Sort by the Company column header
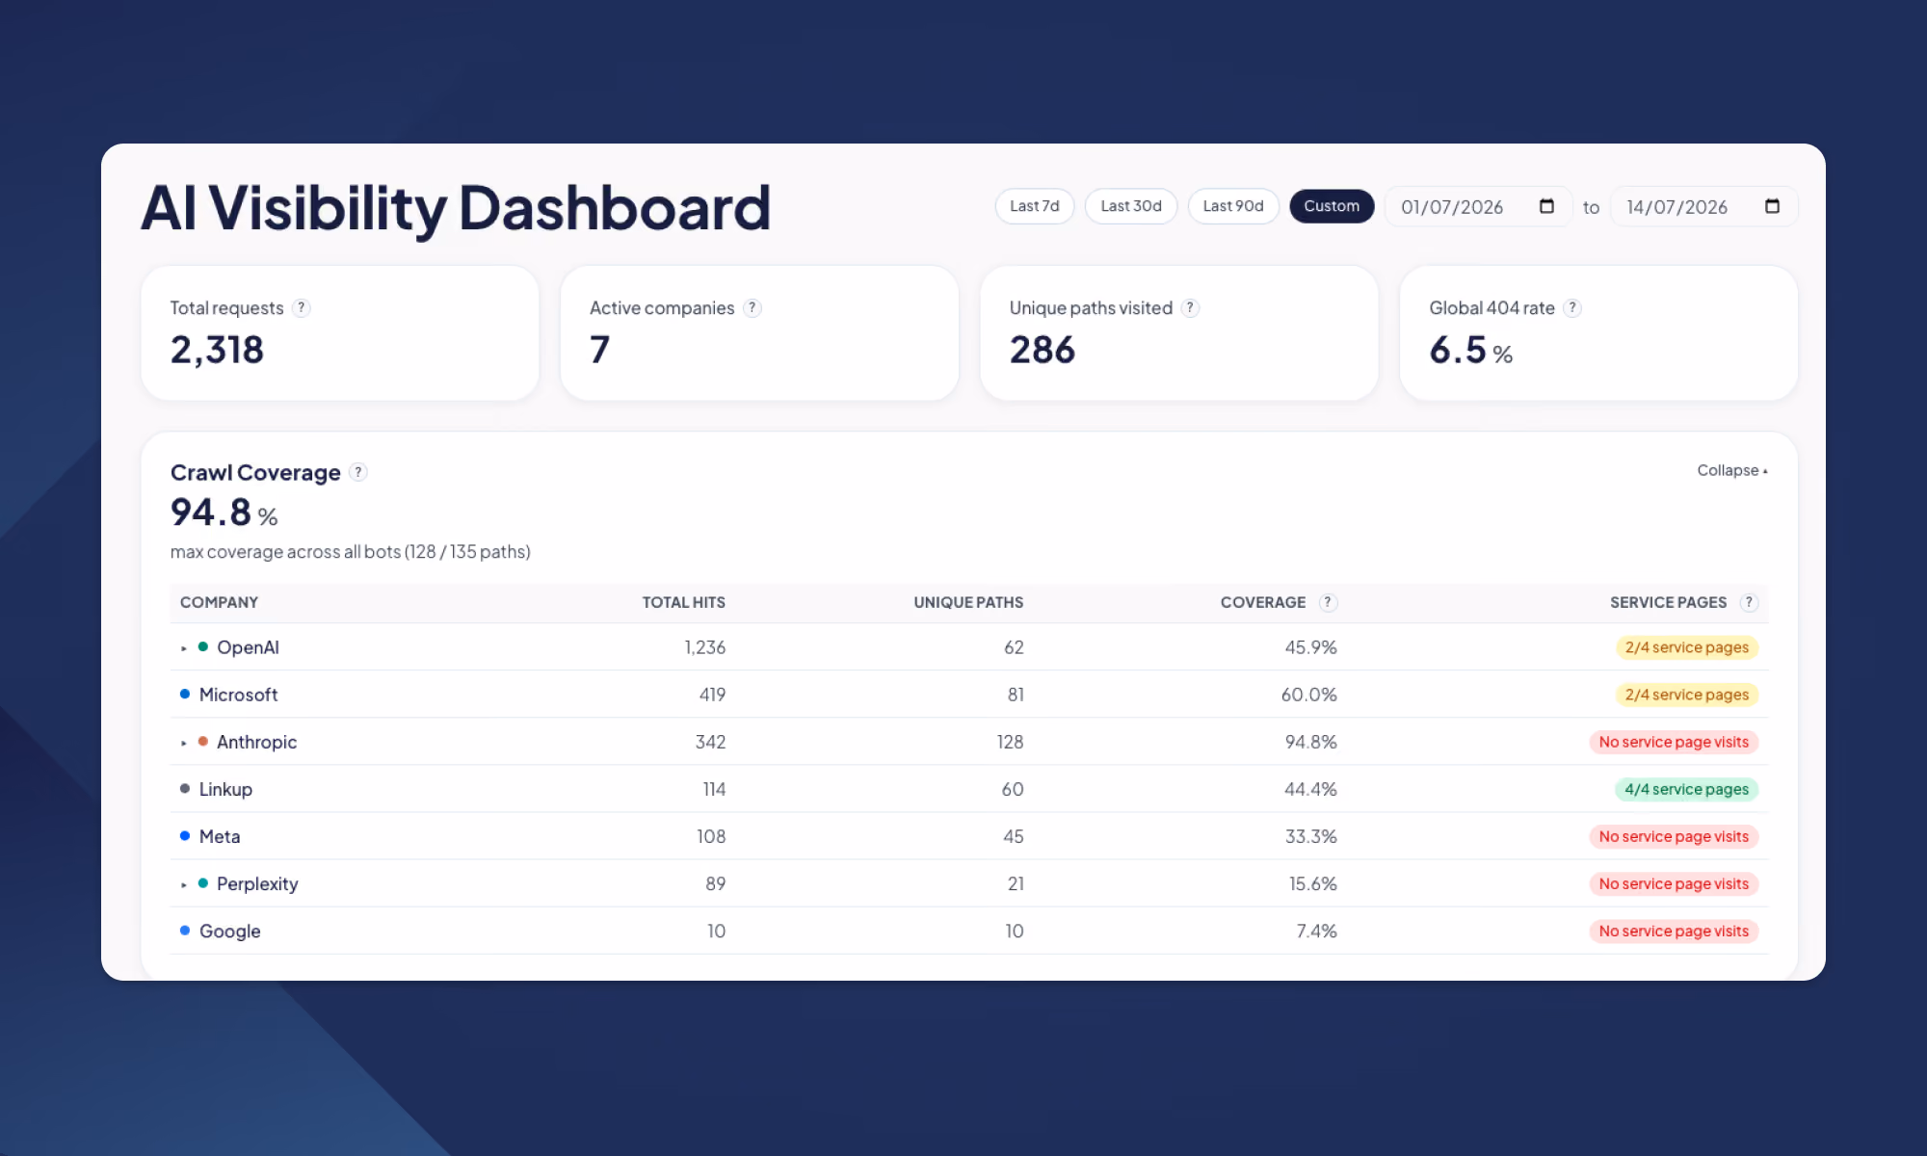The image size is (1927, 1156). coord(219,602)
